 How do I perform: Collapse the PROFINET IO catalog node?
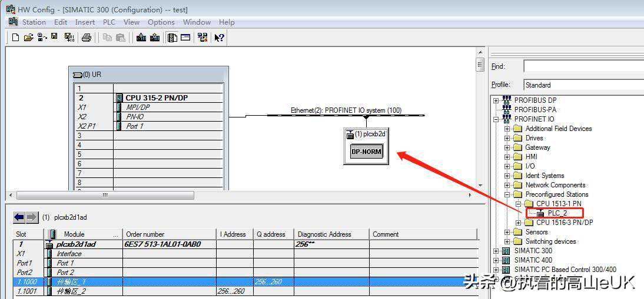[496, 119]
